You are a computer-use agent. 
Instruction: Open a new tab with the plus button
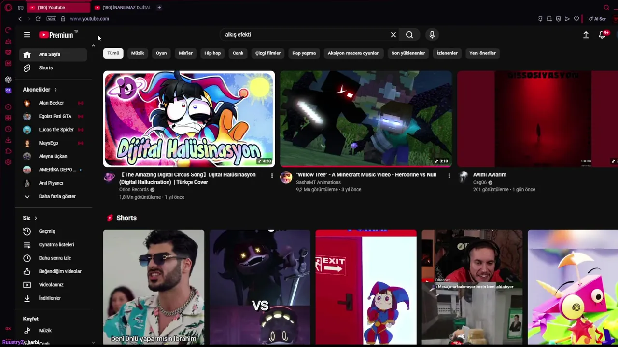pos(159,8)
